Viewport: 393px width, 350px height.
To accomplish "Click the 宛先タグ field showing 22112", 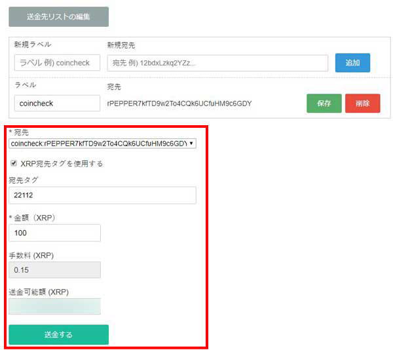I will click(x=102, y=195).
